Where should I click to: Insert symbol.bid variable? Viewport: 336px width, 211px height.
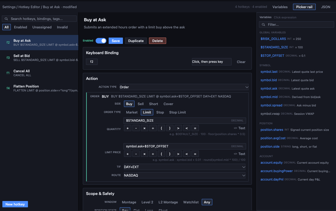pyautogui.click(x=269, y=80)
